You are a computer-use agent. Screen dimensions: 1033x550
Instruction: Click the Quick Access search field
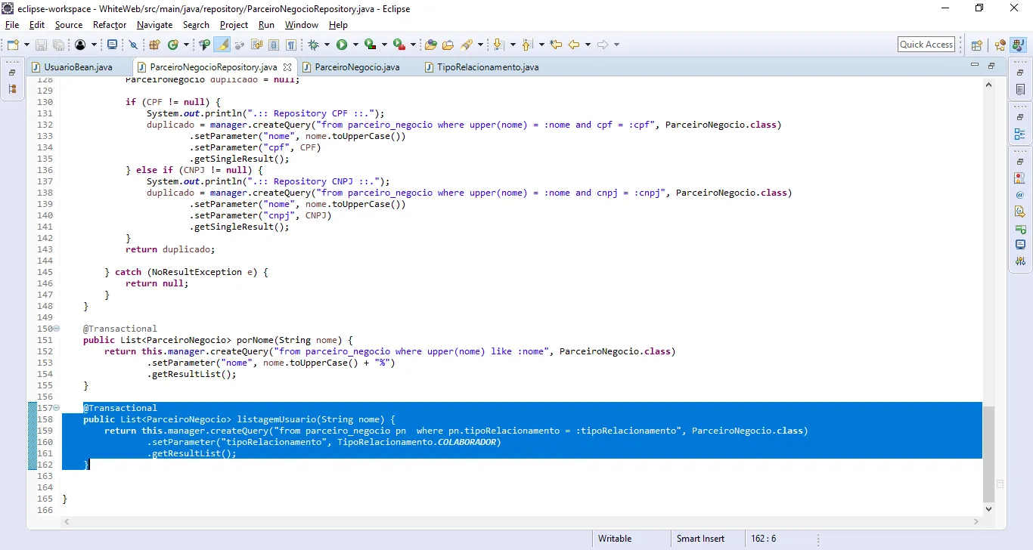(926, 45)
